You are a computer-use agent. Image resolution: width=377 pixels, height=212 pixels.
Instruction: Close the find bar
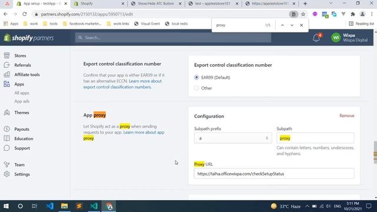(x=301, y=25)
